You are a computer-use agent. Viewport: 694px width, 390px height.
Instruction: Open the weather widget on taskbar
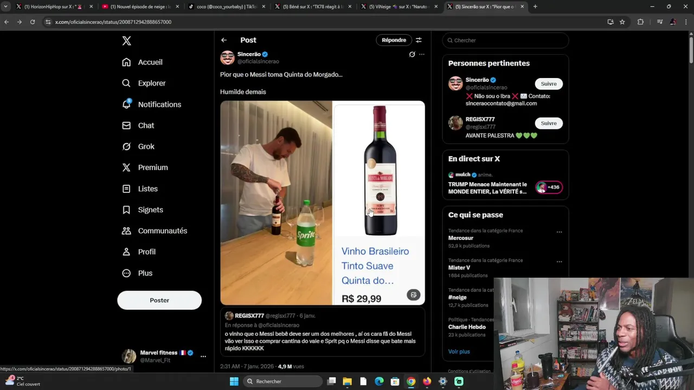click(x=22, y=381)
